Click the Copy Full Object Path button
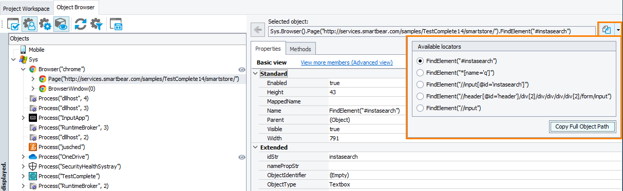This screenshot has height=191, width=623. [582, 126]
